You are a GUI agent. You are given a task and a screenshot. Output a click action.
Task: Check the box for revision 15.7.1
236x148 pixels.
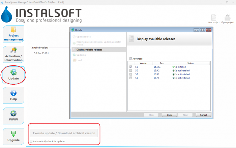pos(131,78)
